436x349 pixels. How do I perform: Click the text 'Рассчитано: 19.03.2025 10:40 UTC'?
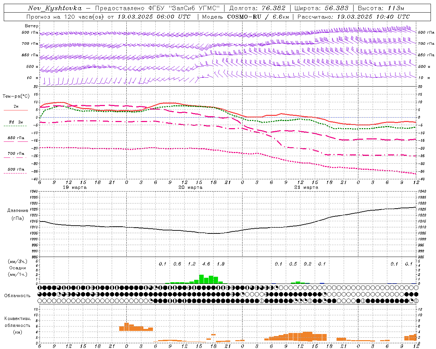[354, 17]
